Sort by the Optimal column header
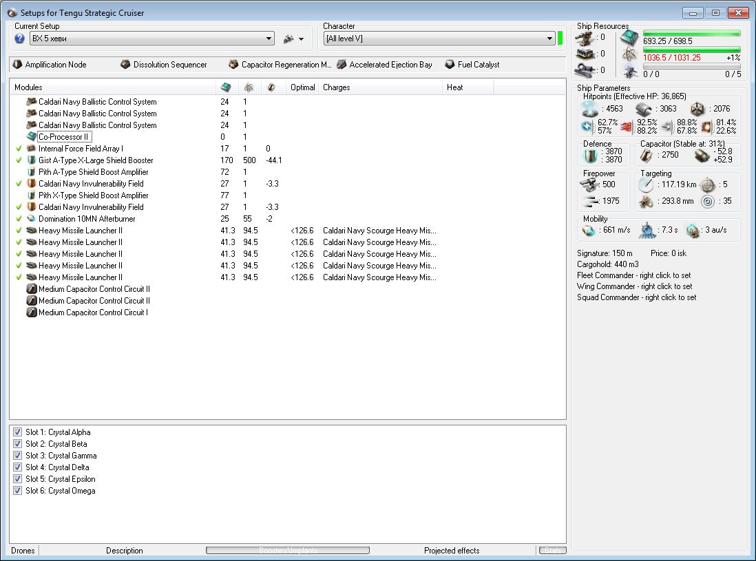 point(302,87)
